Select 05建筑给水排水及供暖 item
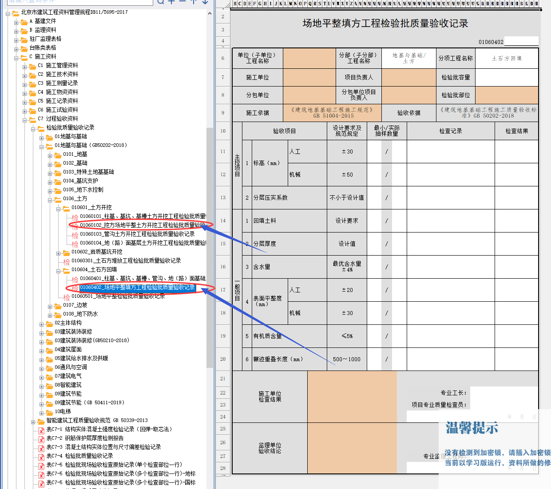This screenshot has width=551, height=489. (81, 359)
